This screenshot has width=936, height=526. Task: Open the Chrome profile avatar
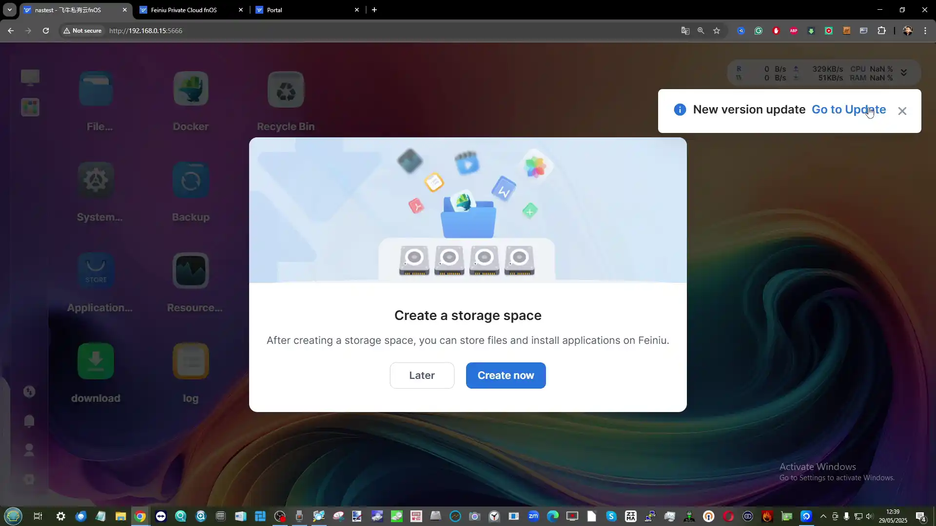pyautogui.click(x=908, y=31)
